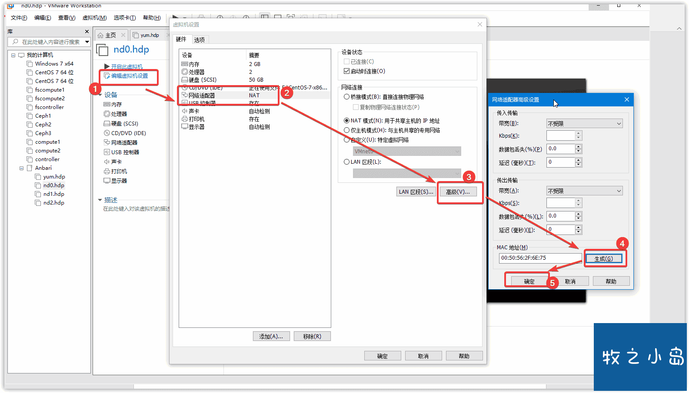Click the Windows 7 x64 VM icon in the library

(x=30, y=63)
